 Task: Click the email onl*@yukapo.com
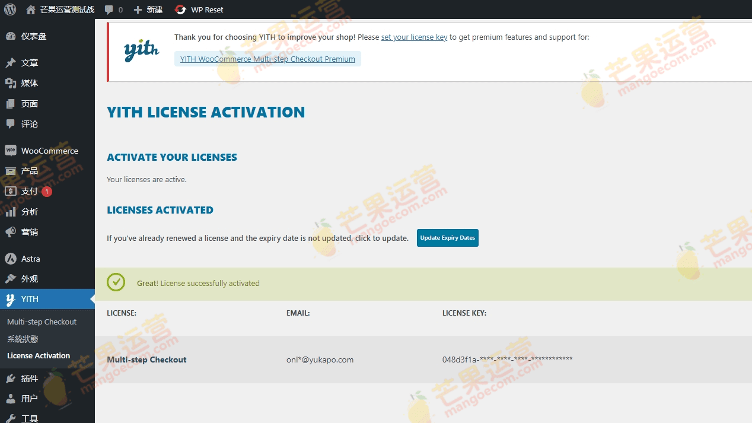pyautogui.click(x=320, y=360)
